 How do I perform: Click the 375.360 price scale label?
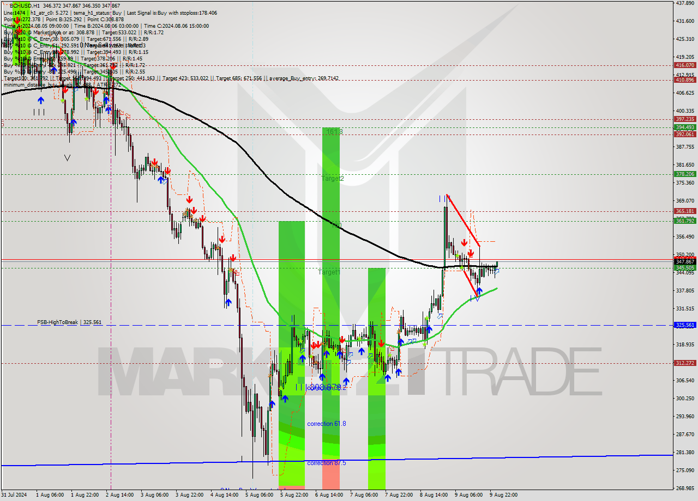tap(685, 182)
